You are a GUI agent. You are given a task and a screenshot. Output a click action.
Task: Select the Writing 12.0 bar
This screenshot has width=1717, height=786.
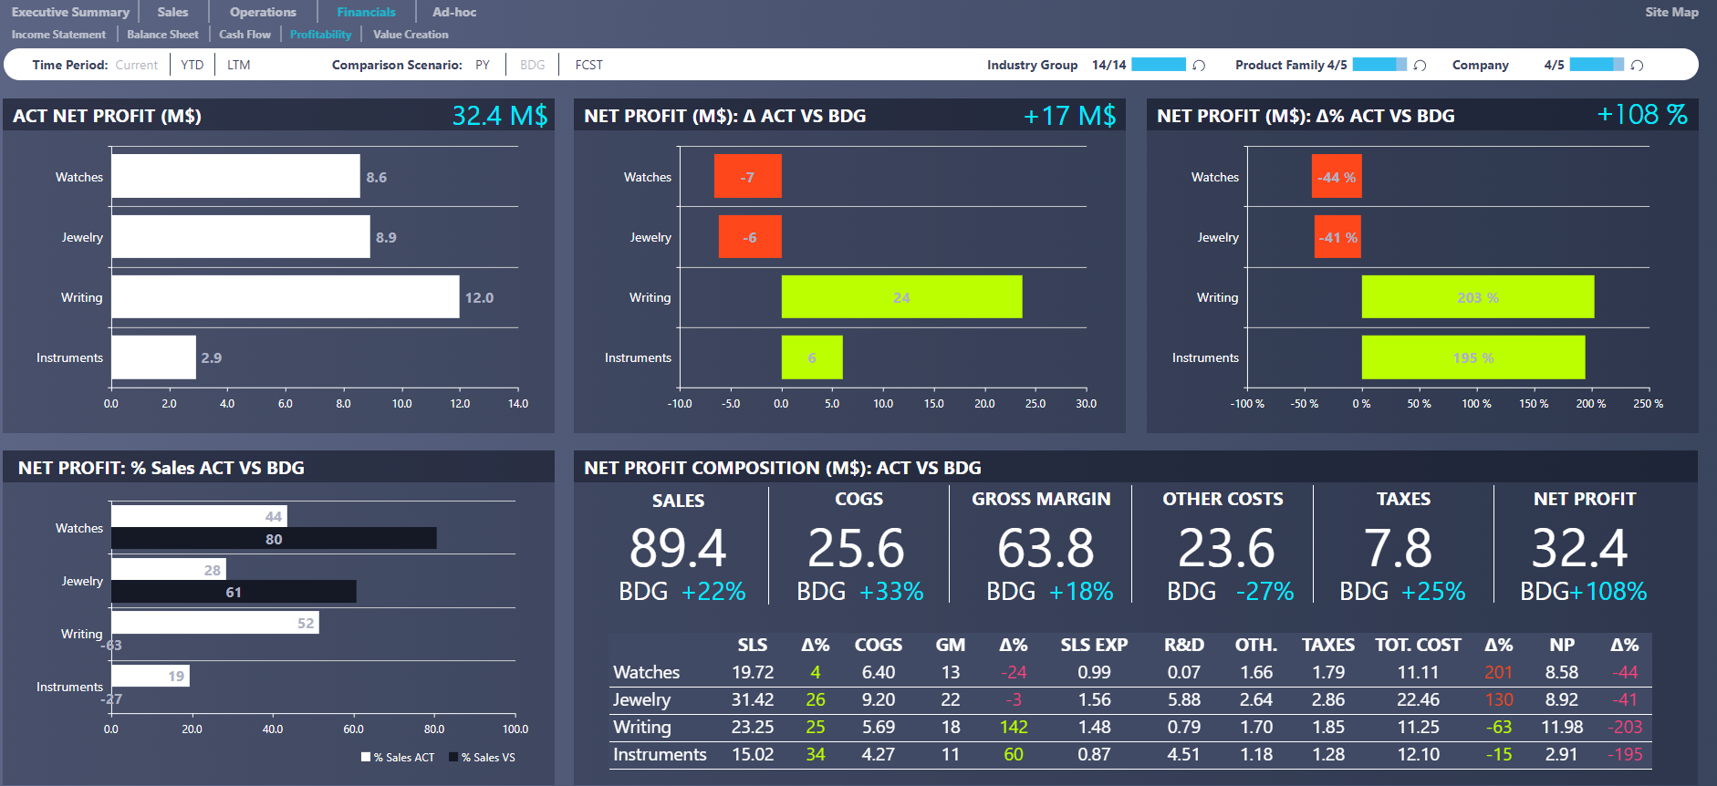pos(286,296)
